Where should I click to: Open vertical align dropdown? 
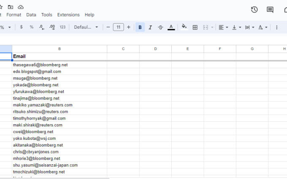pyautogui.click(x=236, y=27)
